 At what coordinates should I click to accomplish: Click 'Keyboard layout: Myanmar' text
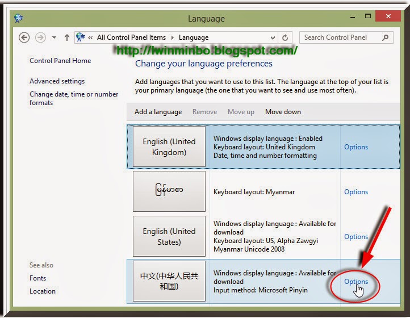point(254,192)
